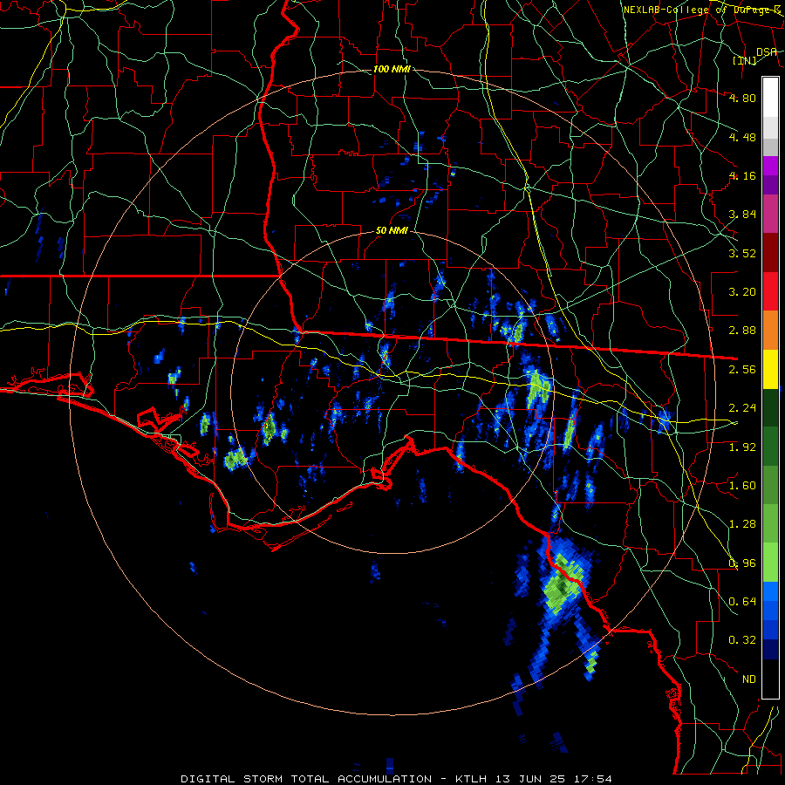Click the 4.16 scale value
The image size is (785, 785).
(742, 175)
